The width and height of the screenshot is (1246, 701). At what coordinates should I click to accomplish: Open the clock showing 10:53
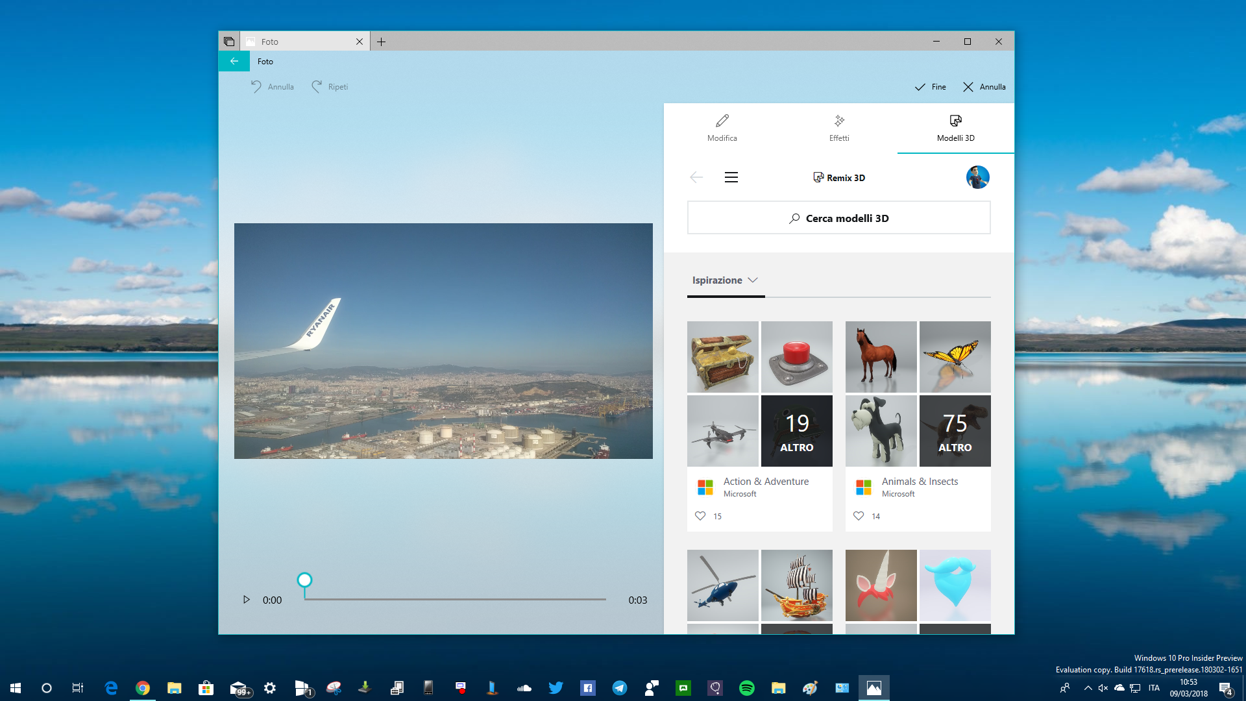1188,688
